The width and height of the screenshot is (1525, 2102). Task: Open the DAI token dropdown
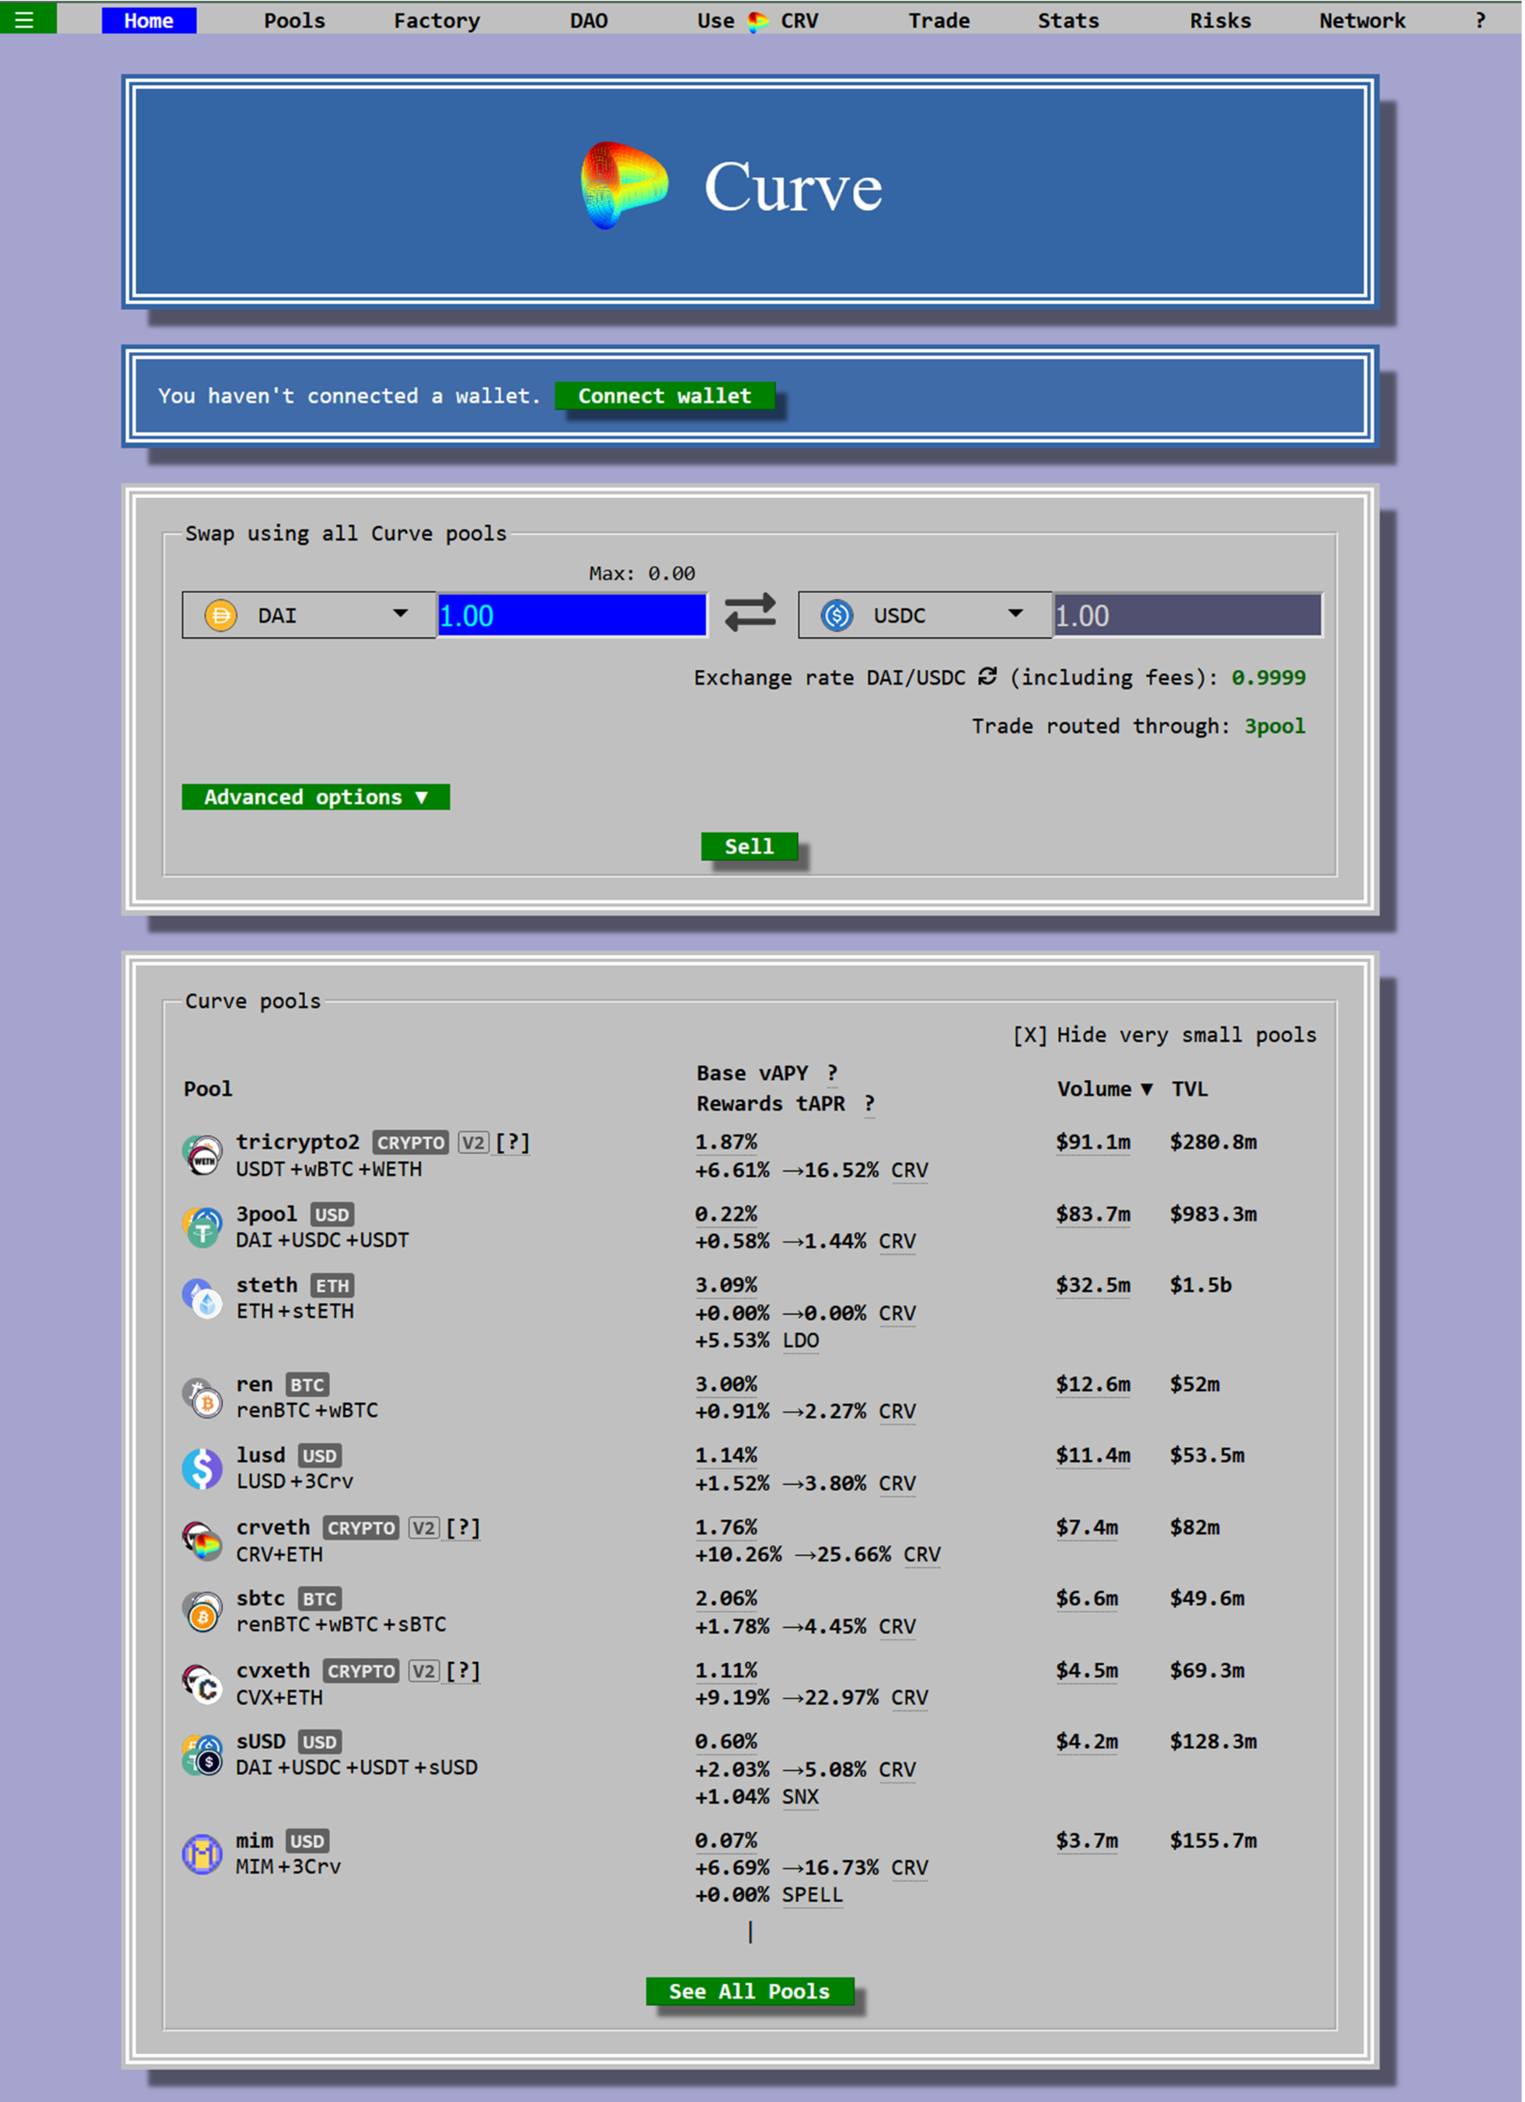(x=308, y=614)
